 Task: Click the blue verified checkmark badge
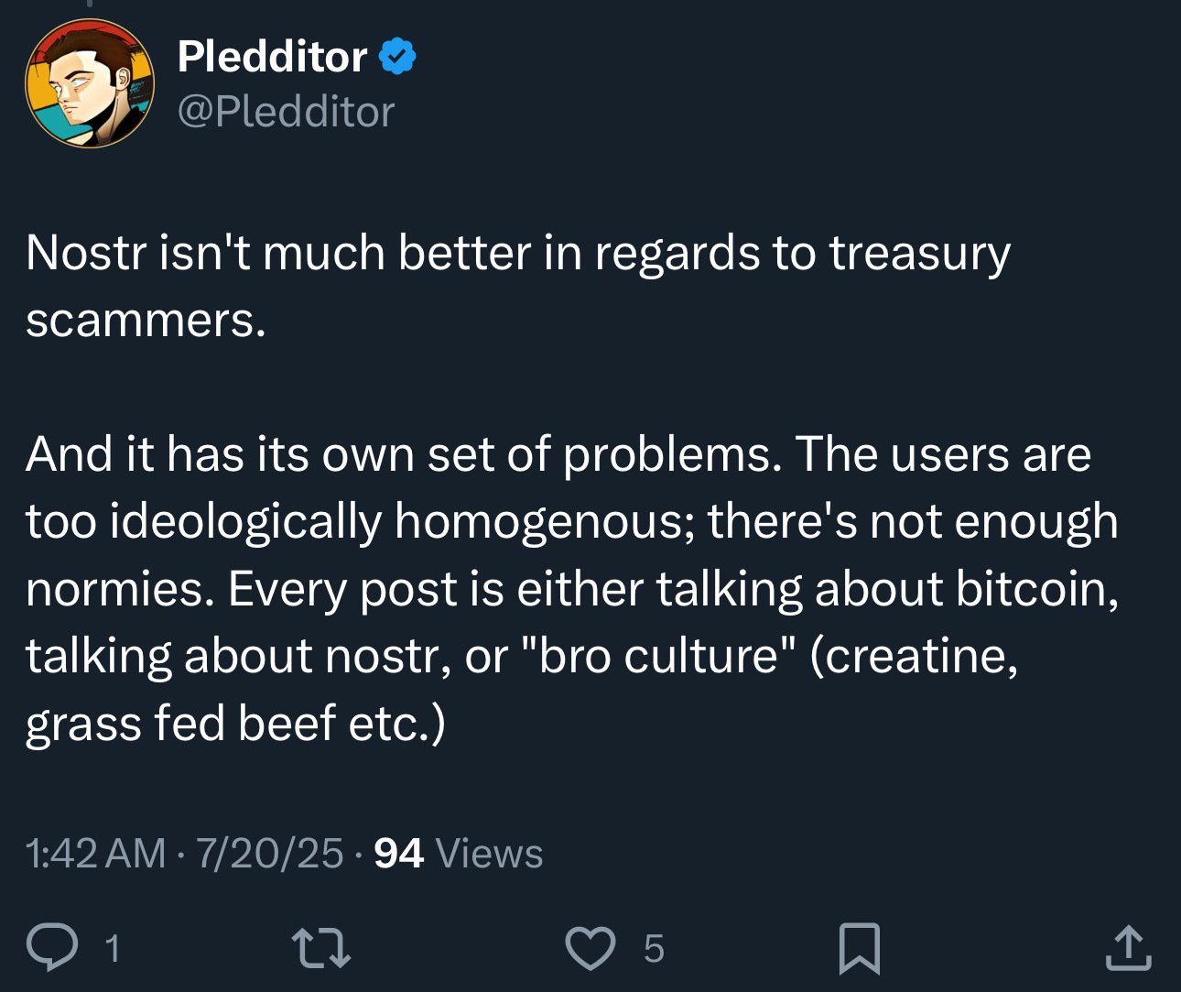pyautogui.click(x=397, y=57)
